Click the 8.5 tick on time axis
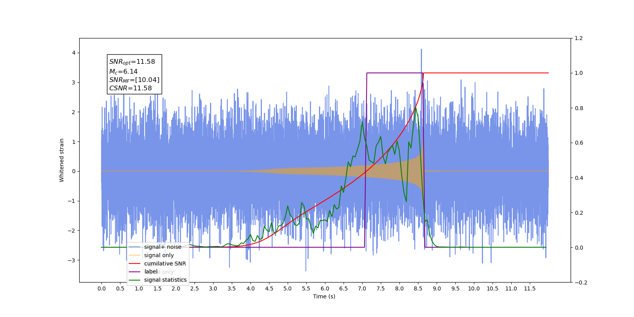 click(x=418, y=288)
